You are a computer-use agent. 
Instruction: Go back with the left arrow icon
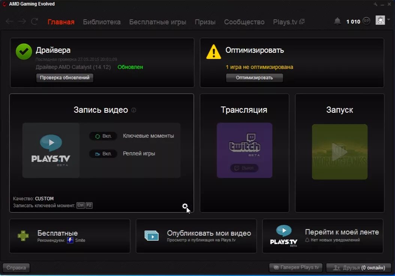click(10, 22)
